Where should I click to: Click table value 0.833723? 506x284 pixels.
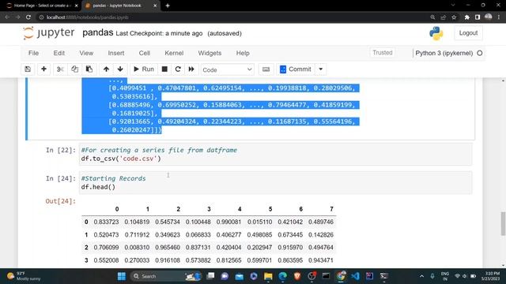click(x=106, y=222)
